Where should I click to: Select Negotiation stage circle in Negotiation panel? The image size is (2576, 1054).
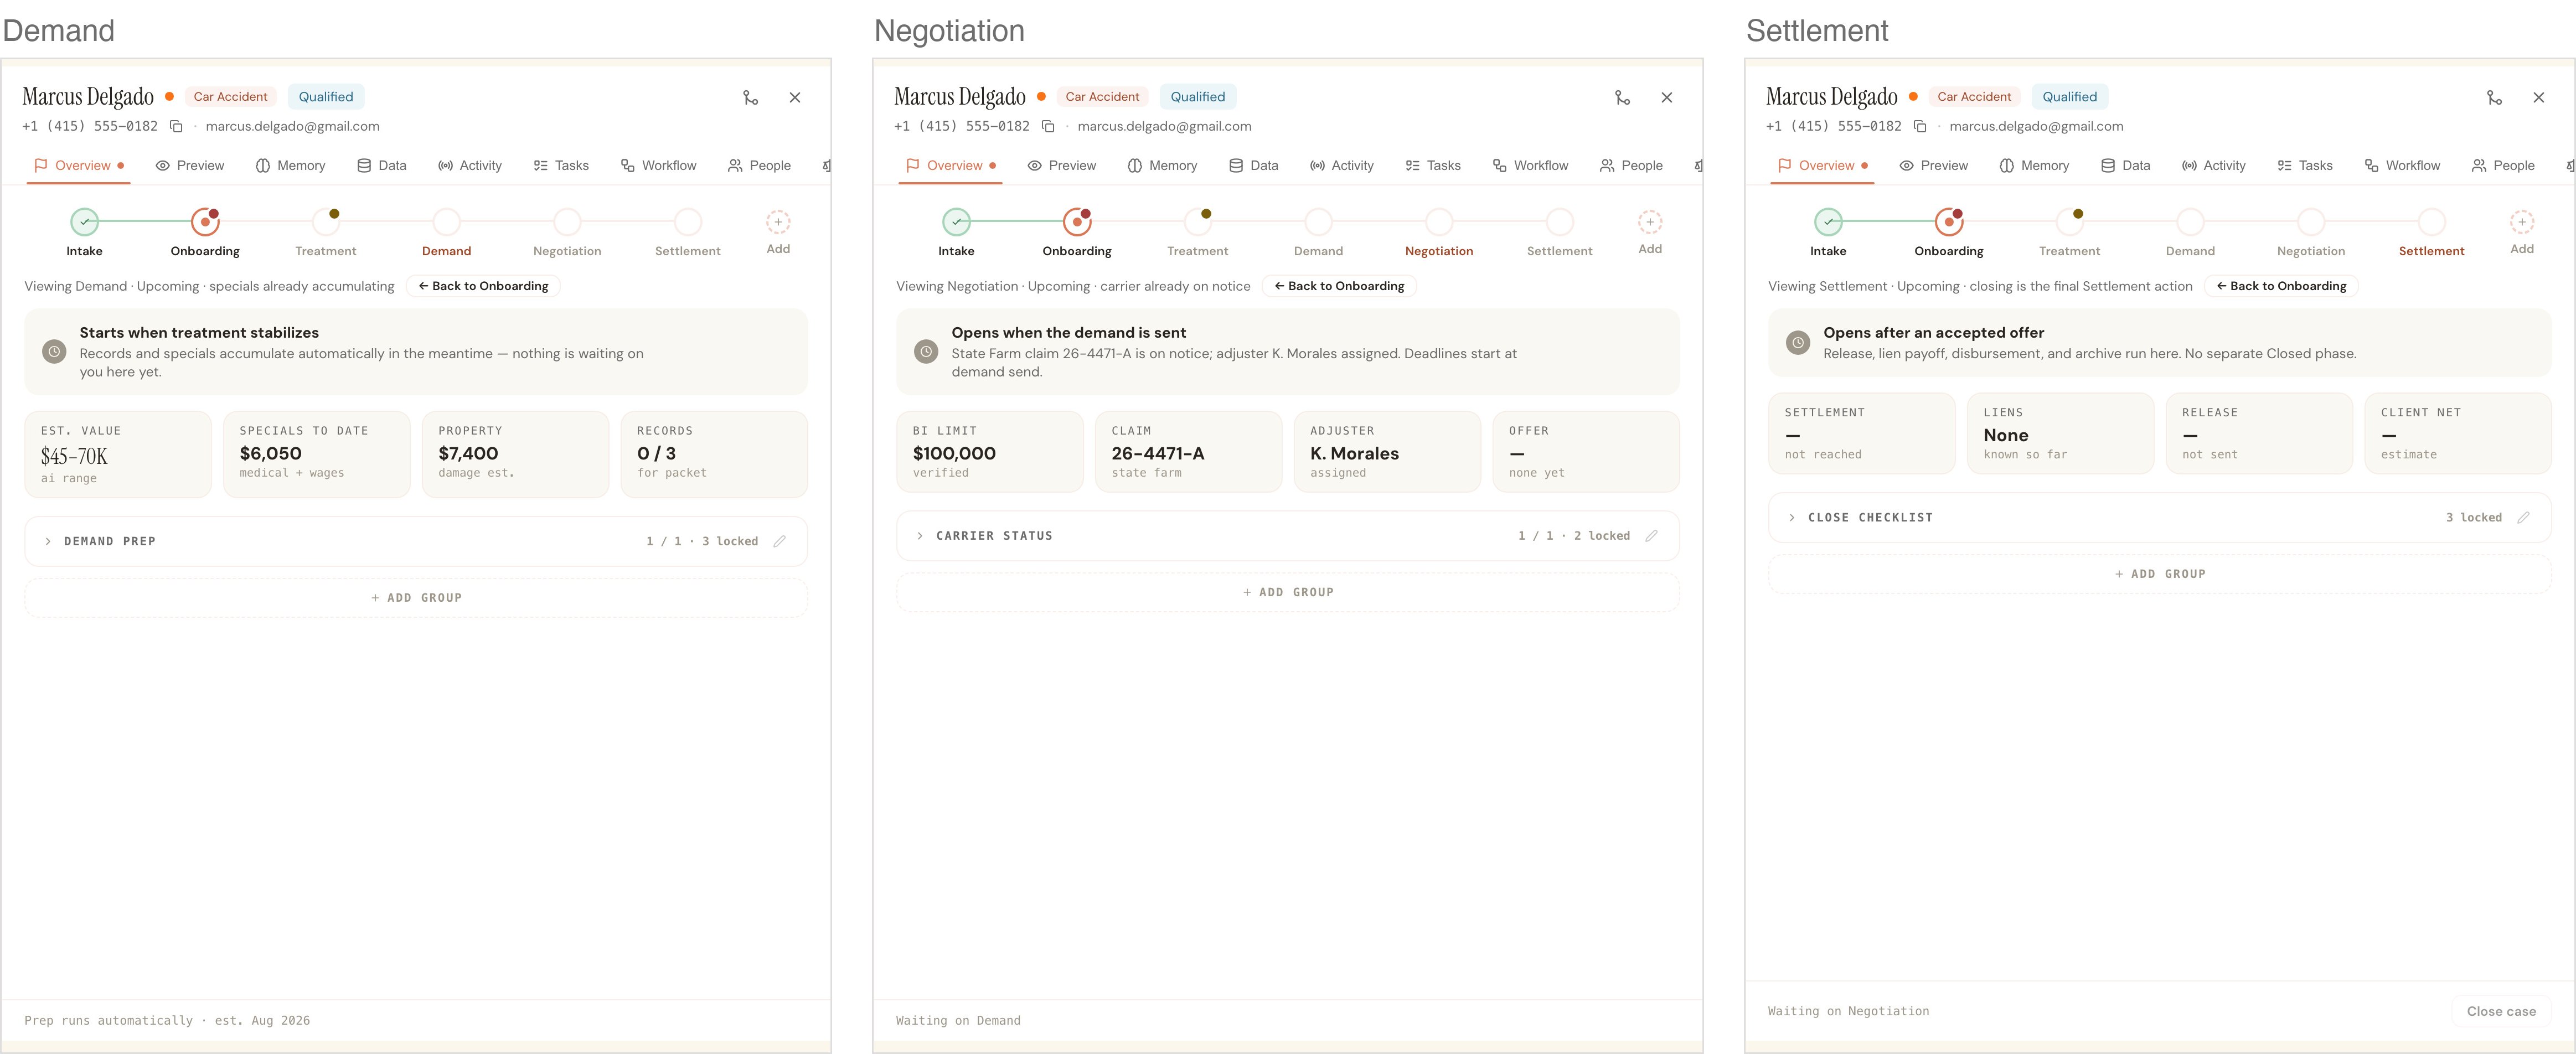pyautogui.click(x=1439, y=222)
